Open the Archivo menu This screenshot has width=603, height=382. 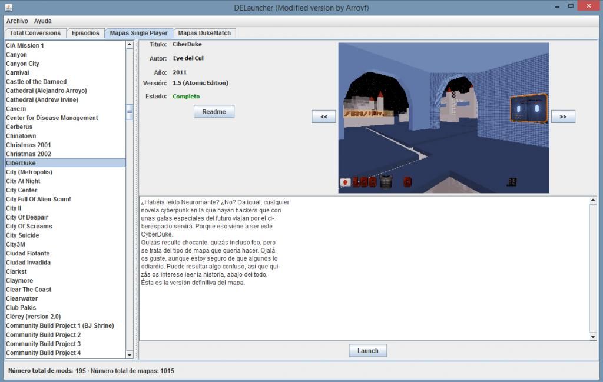click(x=17, y=21)
